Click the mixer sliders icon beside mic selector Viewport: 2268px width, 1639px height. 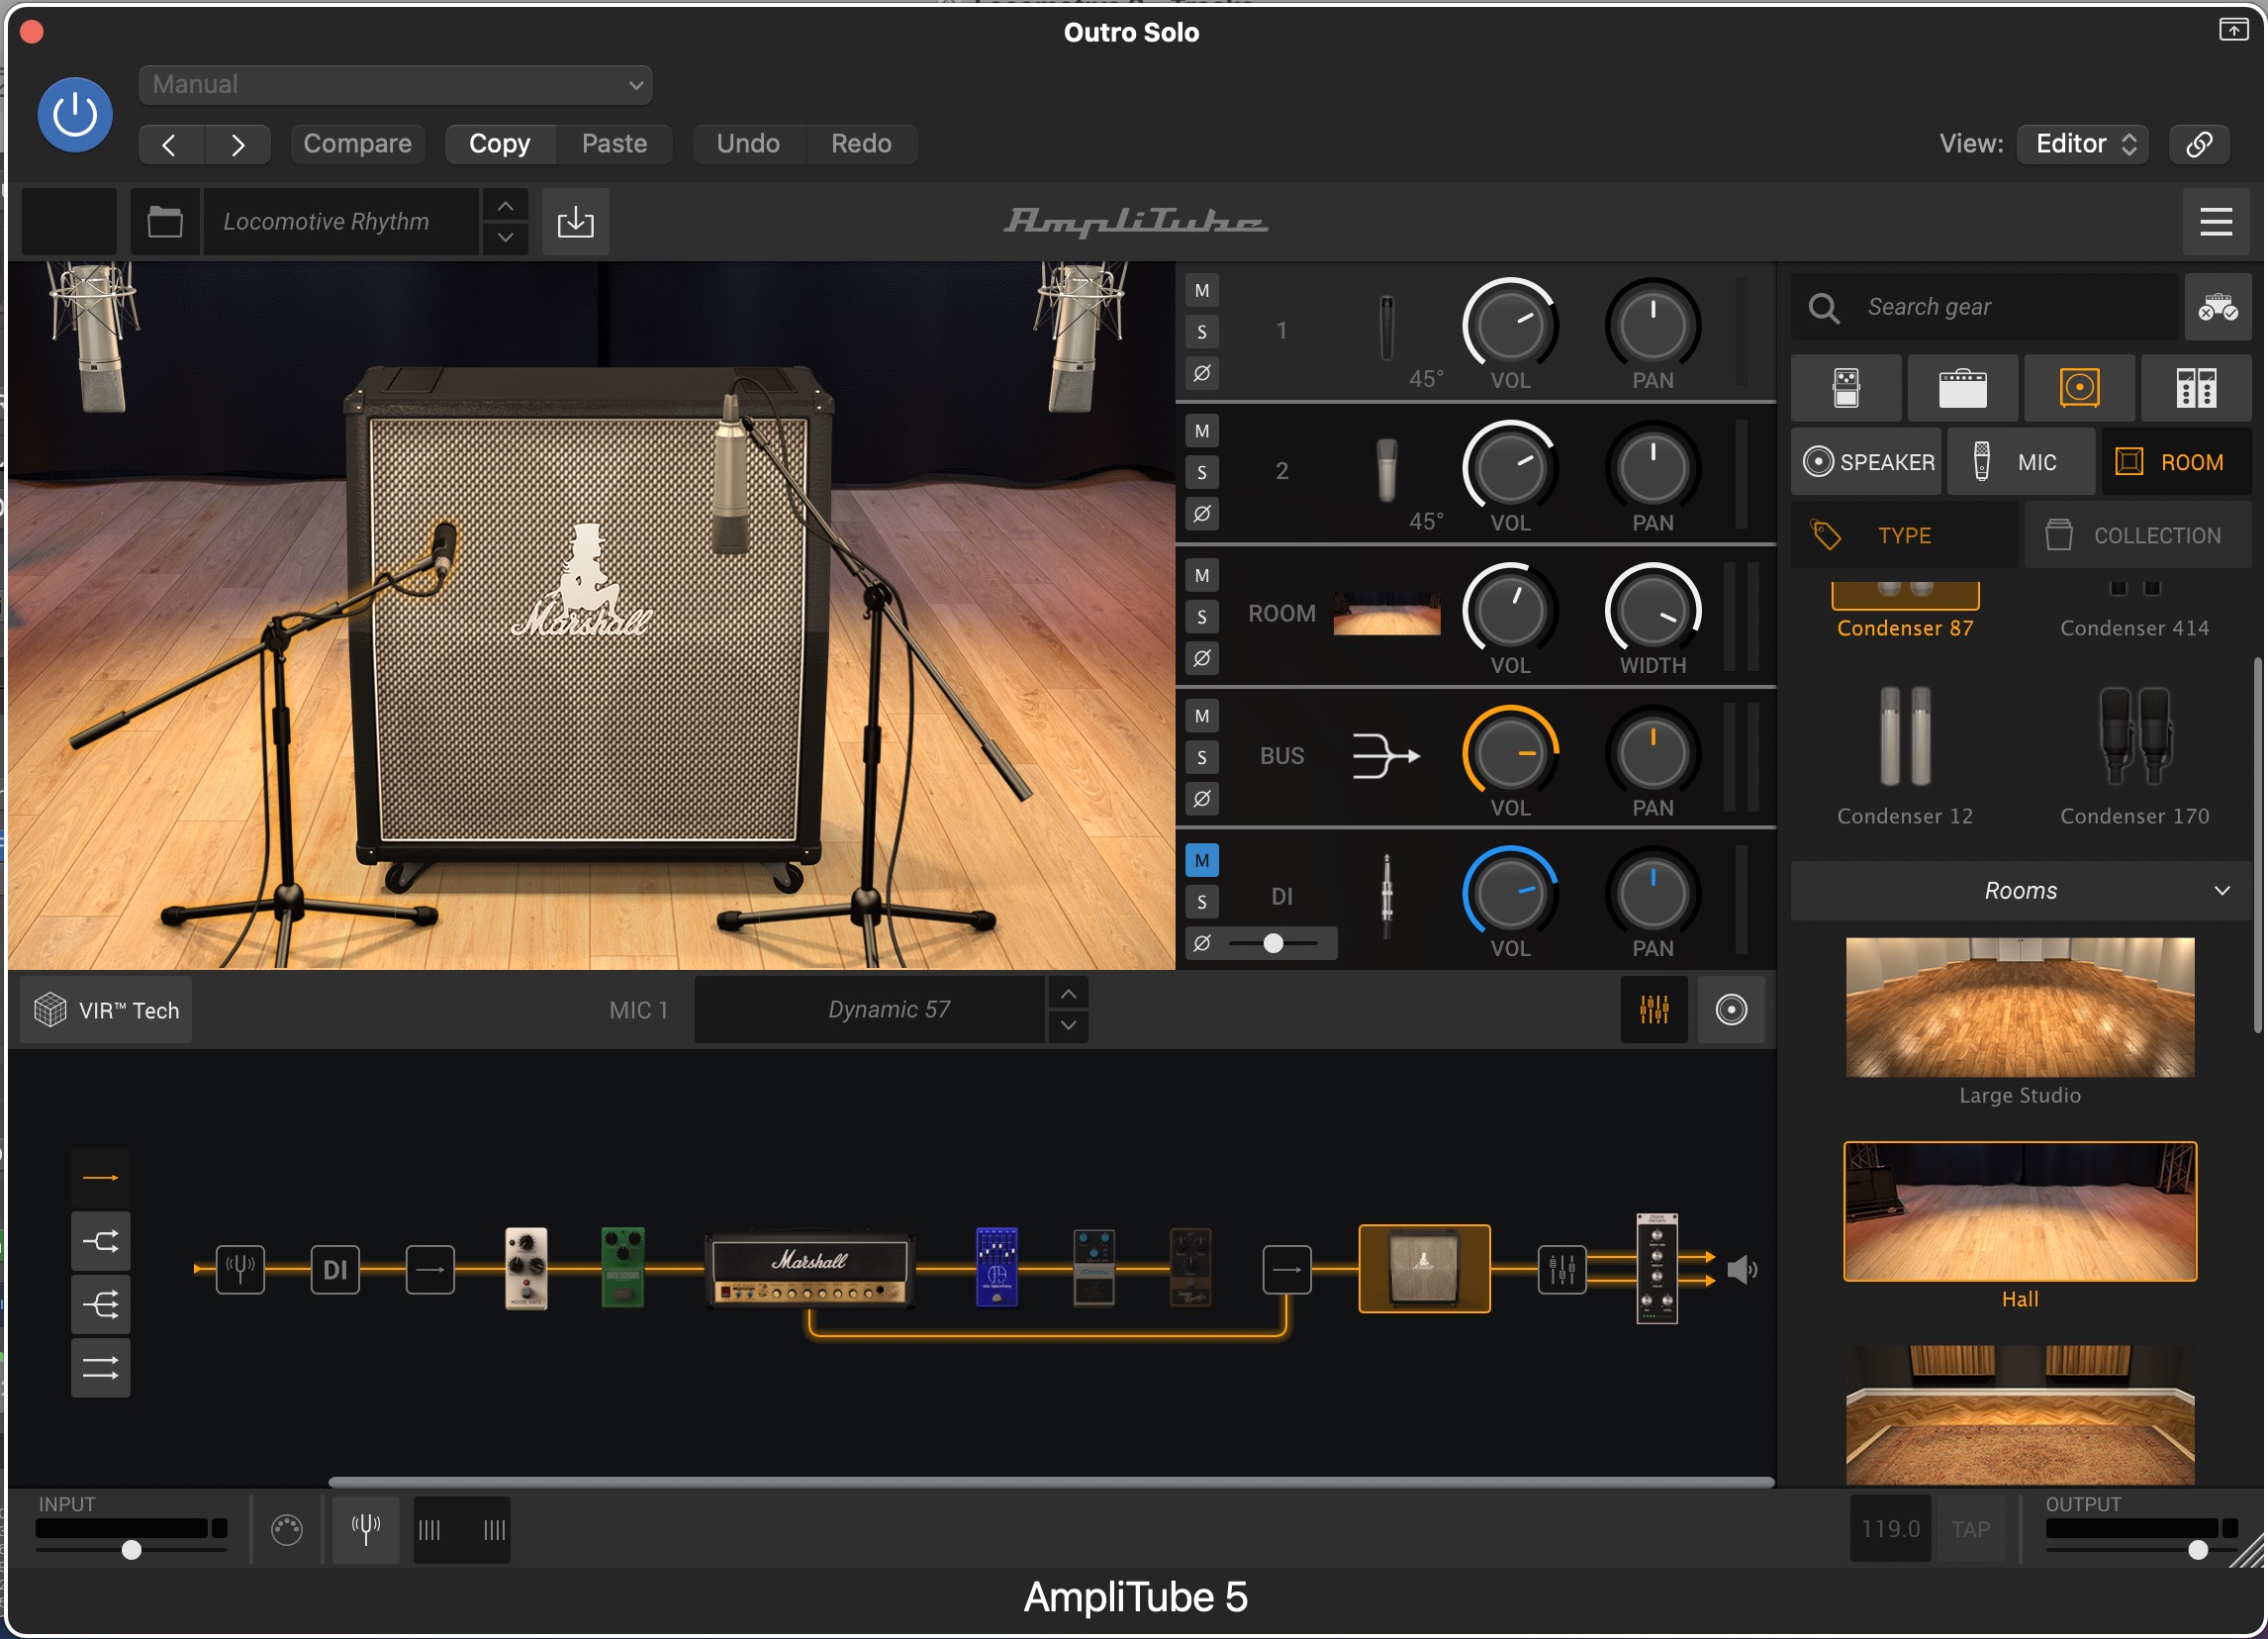coord(1653,1010)
